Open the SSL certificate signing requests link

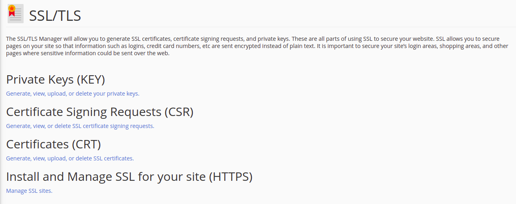click(x=80, y=126)
